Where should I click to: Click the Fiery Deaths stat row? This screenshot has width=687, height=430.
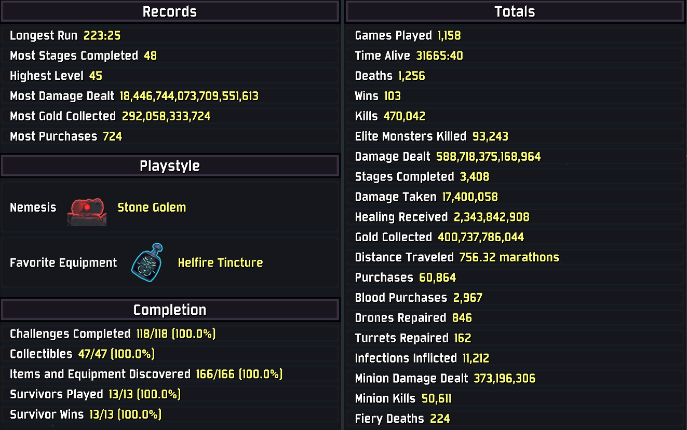coord(515,419)
